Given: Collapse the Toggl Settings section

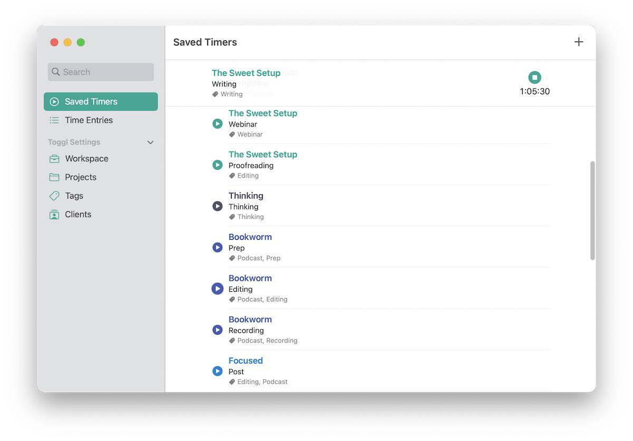Looking at the screenshot, I should (150, 142).
